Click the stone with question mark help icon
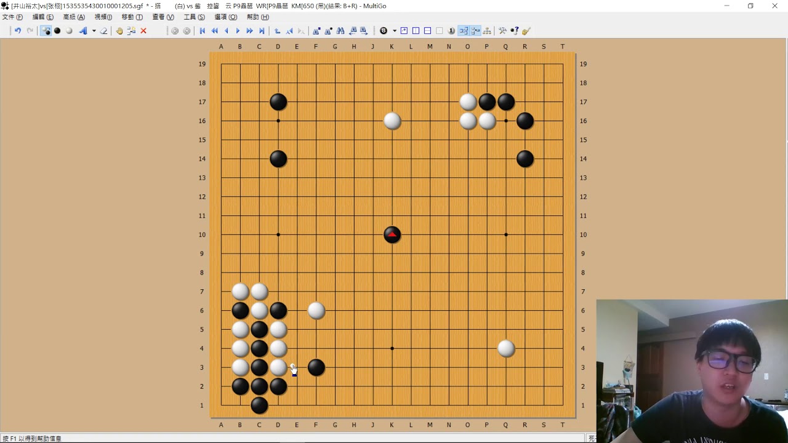Screen dimensions: 788x443 [515, 31]
